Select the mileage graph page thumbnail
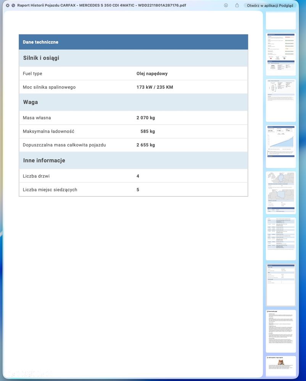Screen dimensions: 306x381 point(281,146)
